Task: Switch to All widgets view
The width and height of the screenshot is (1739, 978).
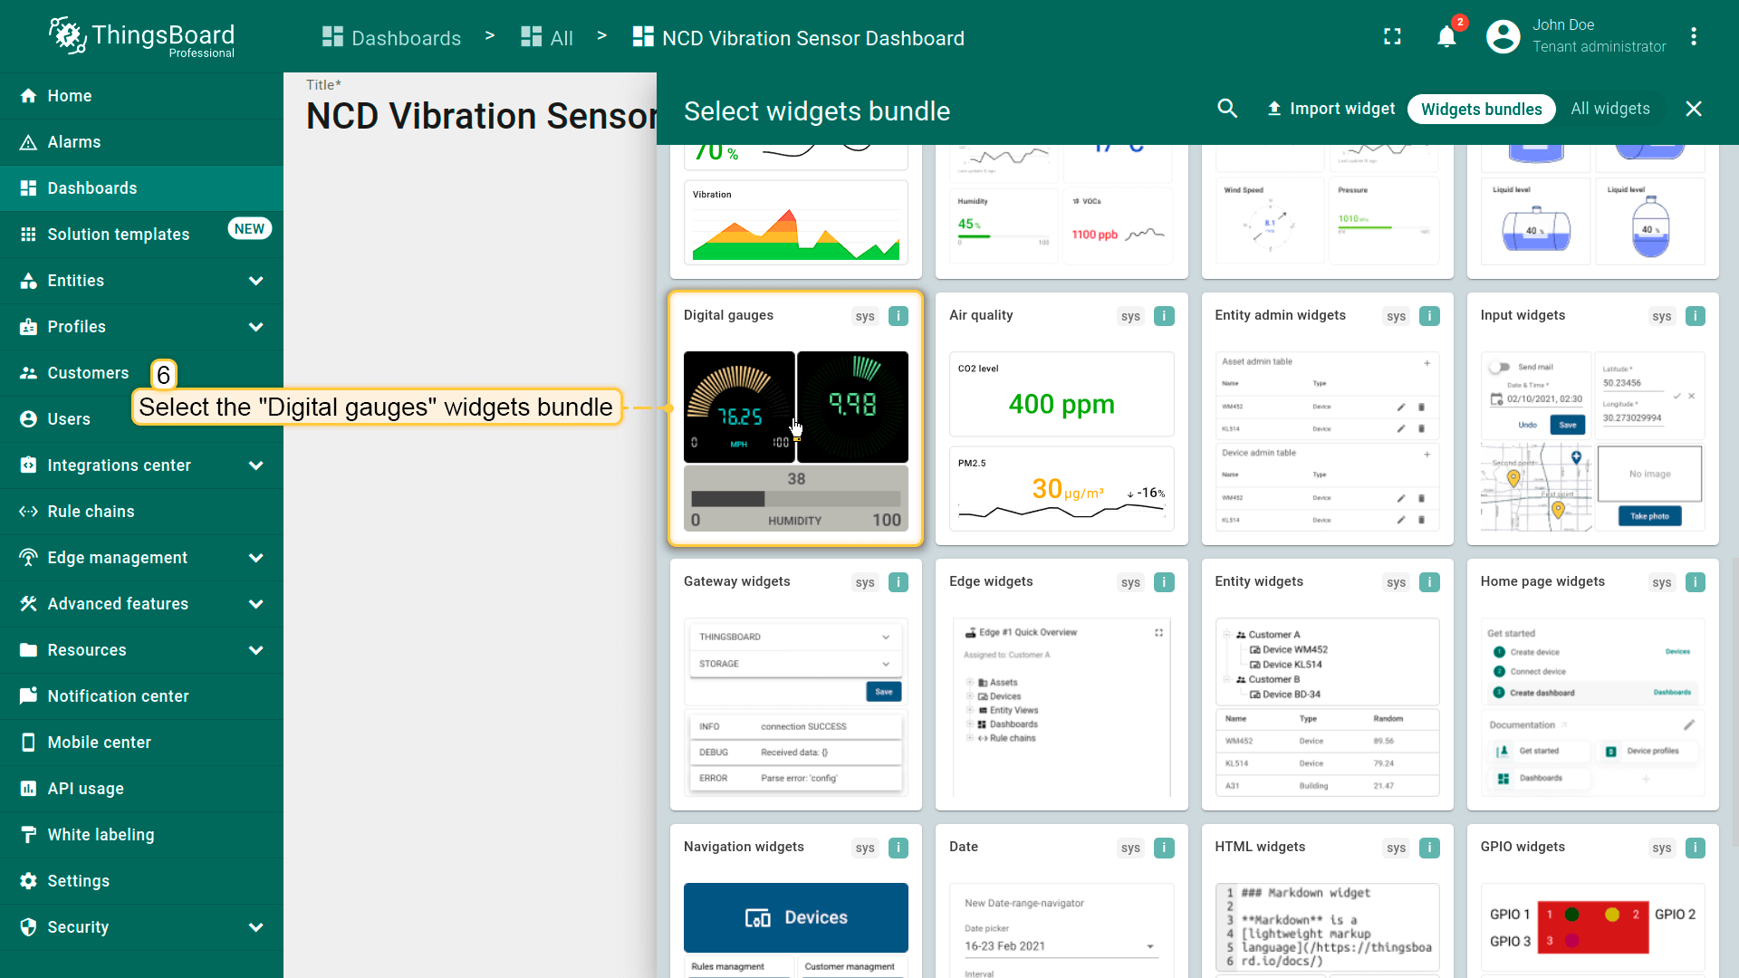Action: 1609,109
